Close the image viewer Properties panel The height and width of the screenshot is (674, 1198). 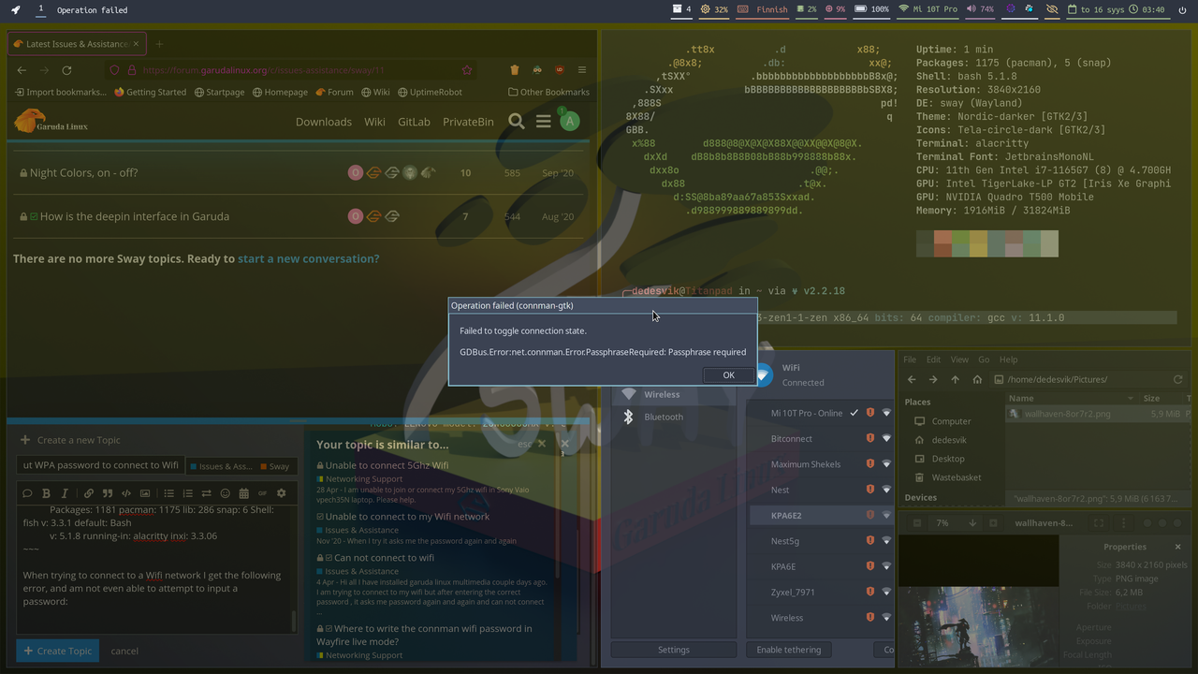(1177, 547)
